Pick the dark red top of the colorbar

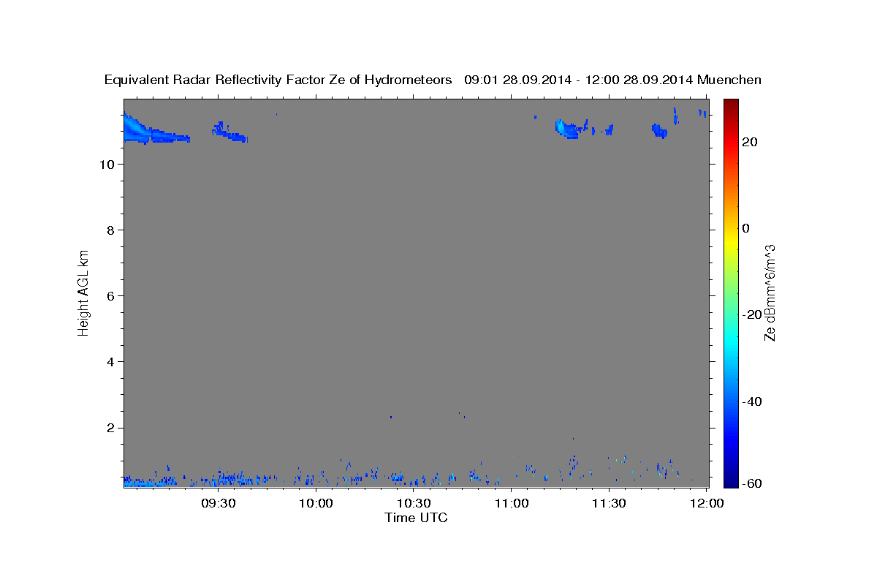732,106
